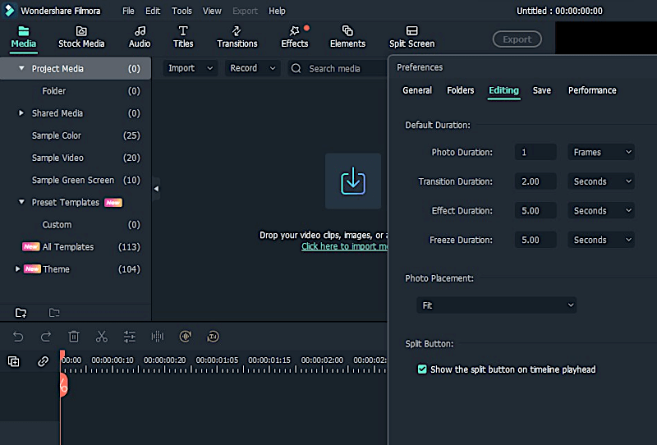The height and width of the screenshot is (445, 657).
Task: Open Effect Duration Seconds dropdown
Action: pyautogui.click(x=601, y=211)
